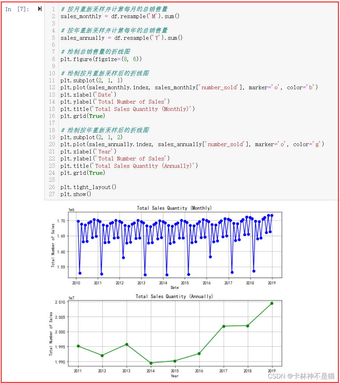Click the sales_annually plot line with color='g'

pyautogui.click(x=192, y=144)
